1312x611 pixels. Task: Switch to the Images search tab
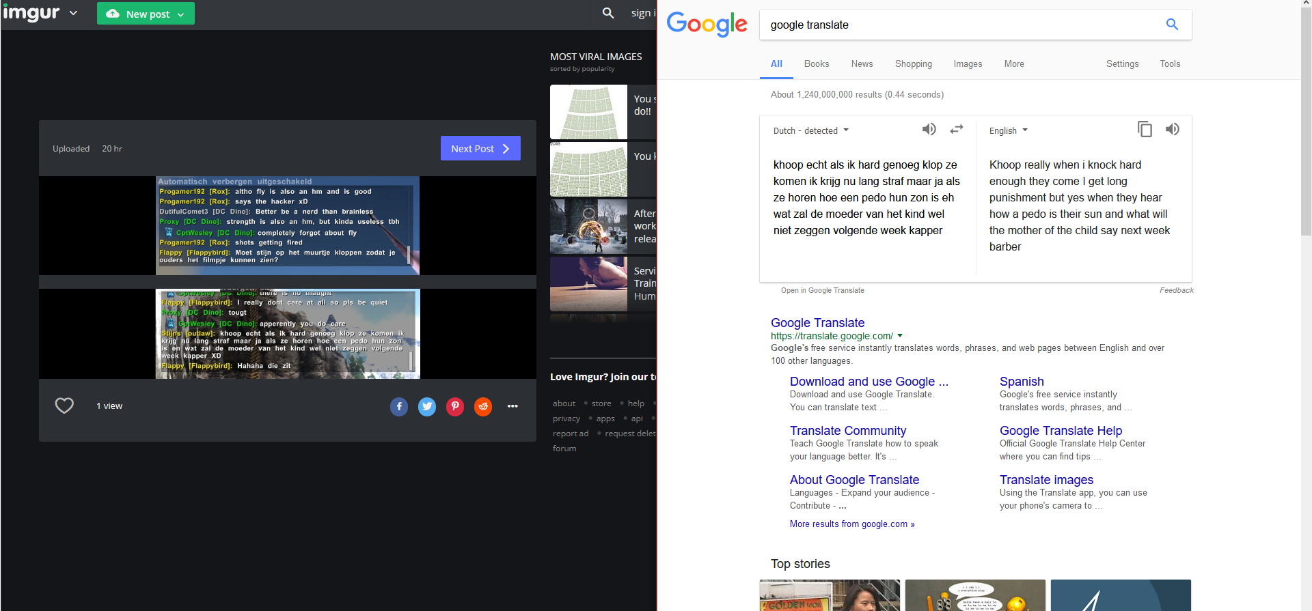[x=968, y=64]
